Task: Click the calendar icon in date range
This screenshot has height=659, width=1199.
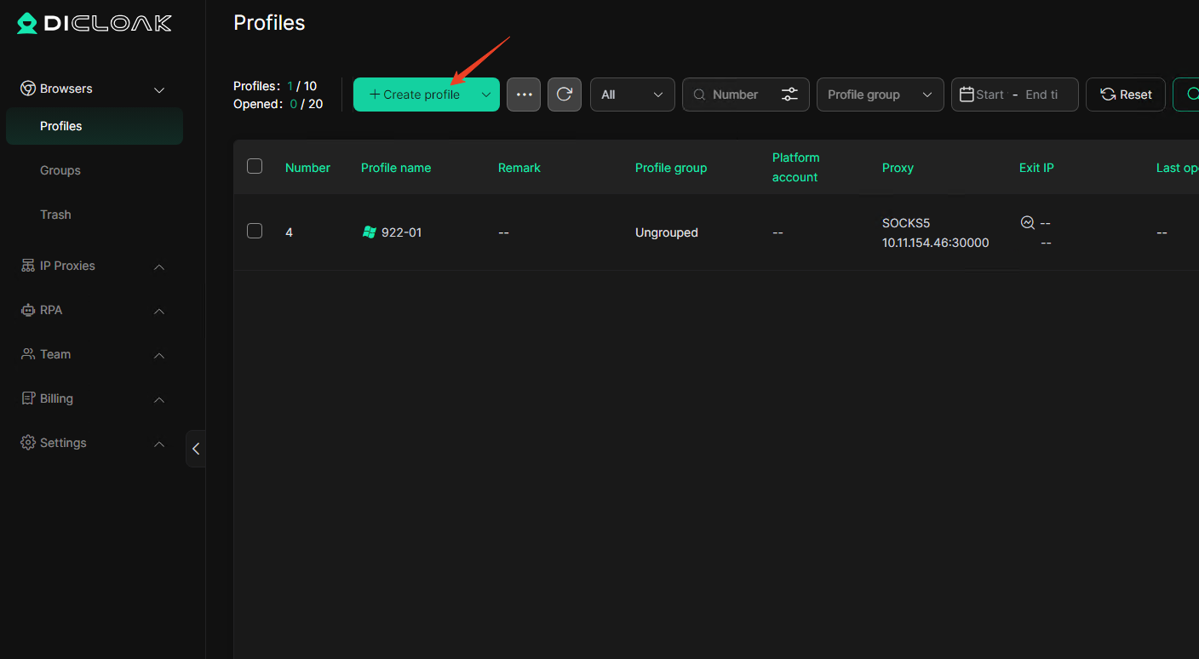Action: (967, 95)
